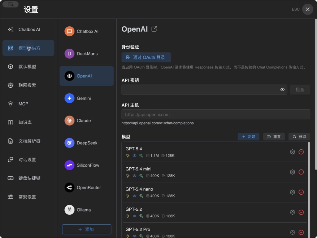Click 添加 to add a provider

tap(87, 229)
